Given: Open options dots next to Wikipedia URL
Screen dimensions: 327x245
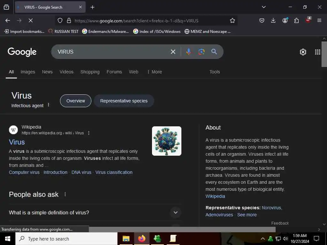Looking at the screenshot, I should [89, 133].
